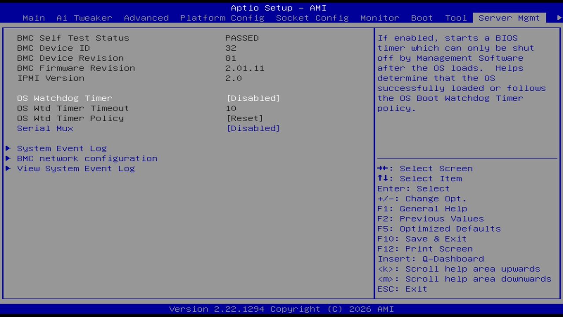Open the Advanced tab

146,18
